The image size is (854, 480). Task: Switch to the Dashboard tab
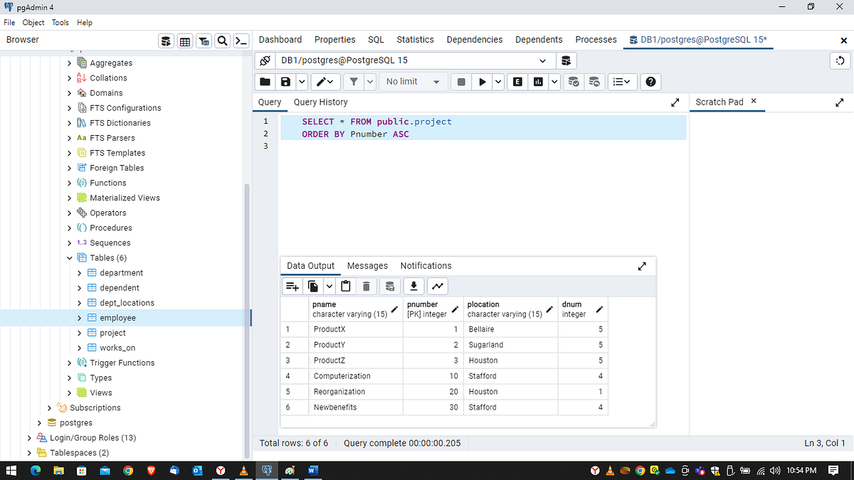tap(280, 40)
